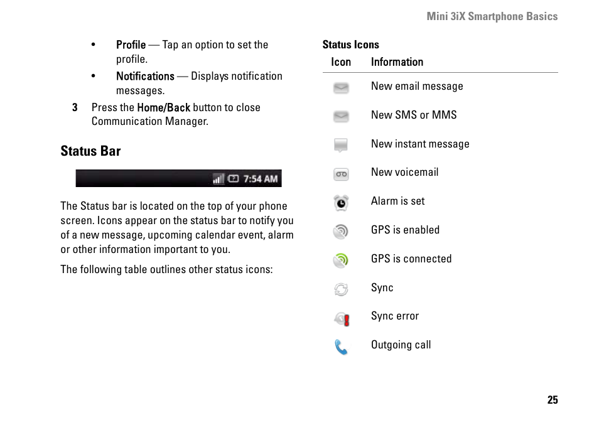Click 'The following table outlines other status icons'

pos(166,269)
